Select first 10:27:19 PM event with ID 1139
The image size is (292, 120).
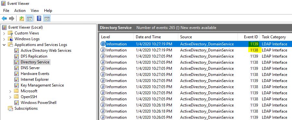click(196, 44)
